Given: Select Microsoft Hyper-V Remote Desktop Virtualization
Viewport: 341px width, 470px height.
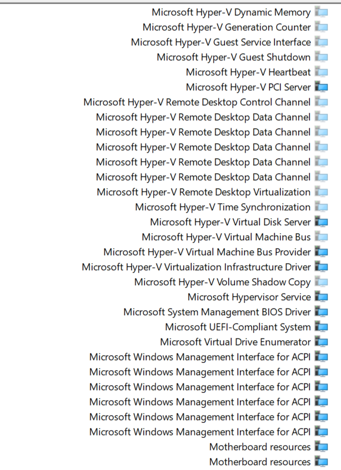Looking at the screenshot, I should tap(203, 191).
